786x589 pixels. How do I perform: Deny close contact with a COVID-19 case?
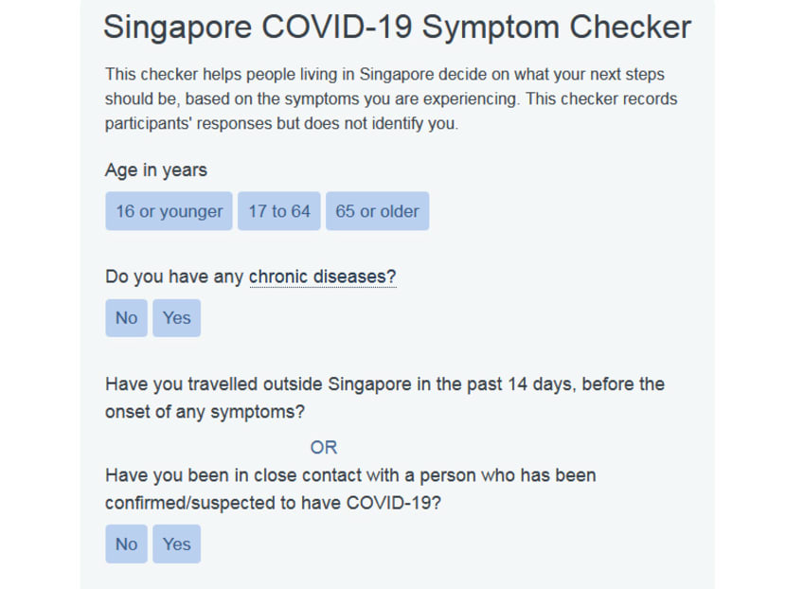(x=126, y=544)
